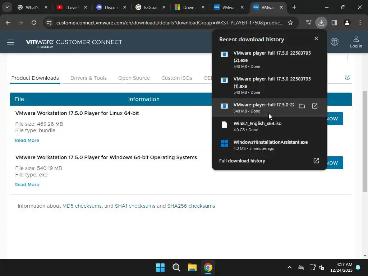
Task: Switch to the What's New tab
Action: 32,8
